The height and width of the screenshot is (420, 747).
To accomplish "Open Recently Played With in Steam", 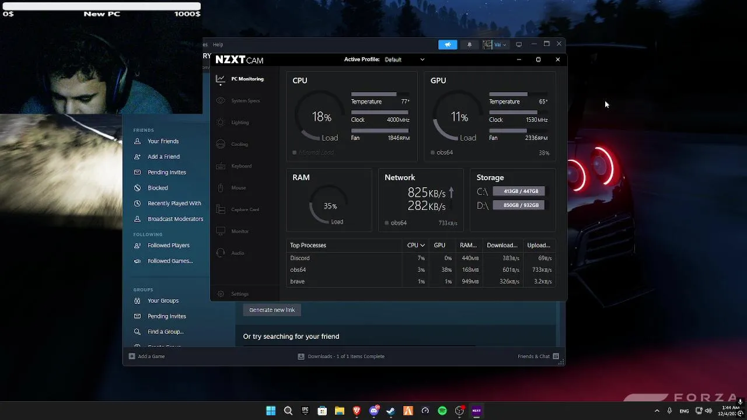I will 174,203.
